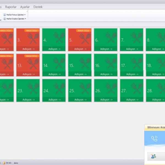The width and height of the screenshot is (165, 165).
Task: Click the cutlery icon on table 6
Action: click(111, 38)
